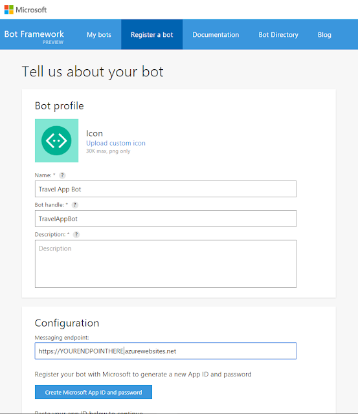
Task: Click into the Description text area
Action: [x=166, y=264]
